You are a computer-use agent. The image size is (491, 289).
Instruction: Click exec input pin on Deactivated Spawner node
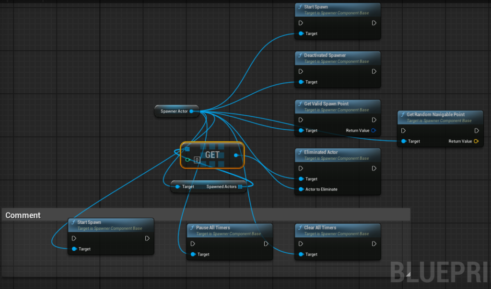[301, 71]
